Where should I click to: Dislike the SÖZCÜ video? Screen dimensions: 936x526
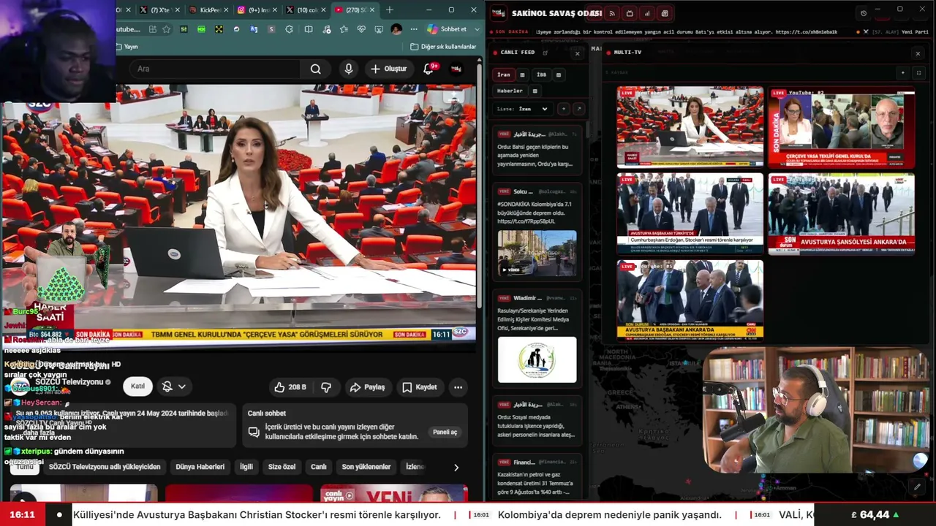(x=326, y=387)
